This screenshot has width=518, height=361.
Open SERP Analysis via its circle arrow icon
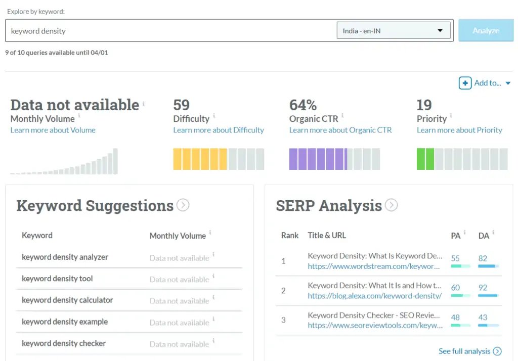click(391, 205)
